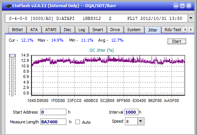The width and height of the screenshot is (197, 135).
Task: Open the drive selection dropdown arrow
Action: [191, 18]
